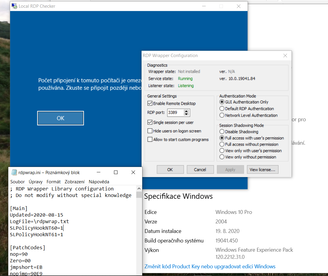Decrease RDP port with down arrow

tap(186, 114)
